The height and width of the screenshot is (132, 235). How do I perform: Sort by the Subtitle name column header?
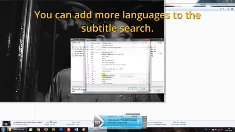pyautogui.click(x=76, y=43)
